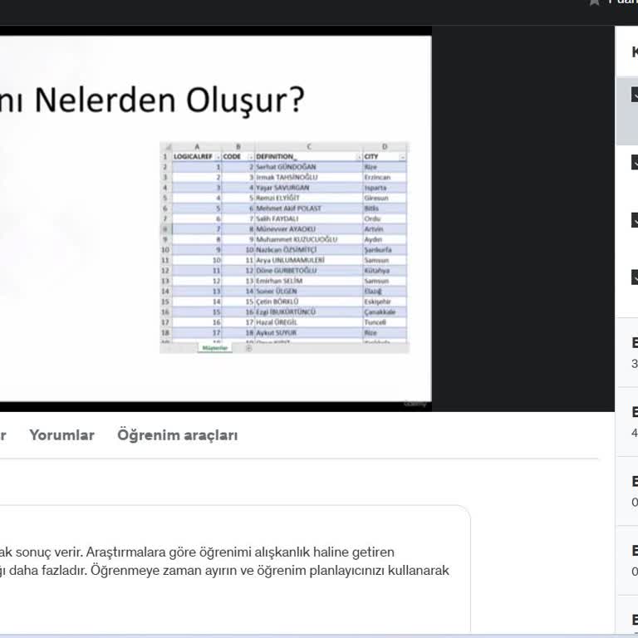The image size is (638, 638).
Task: Select row header 10 in the spreadsheet
Action: tap(165, 250)
